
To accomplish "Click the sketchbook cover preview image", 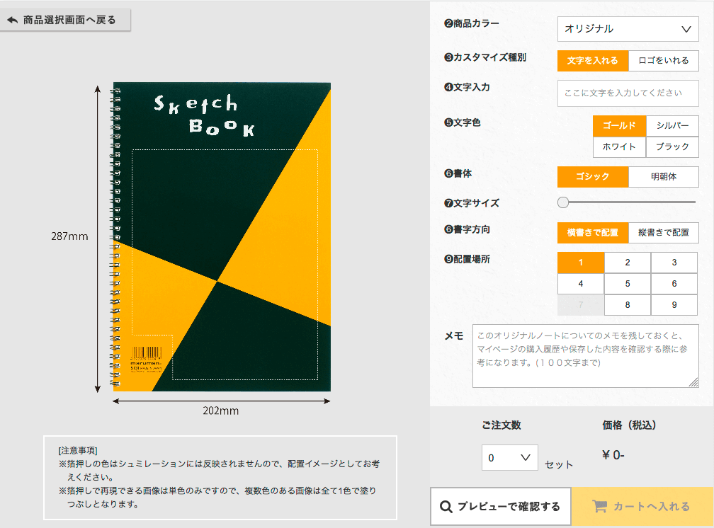I will (x=221, y=237).
